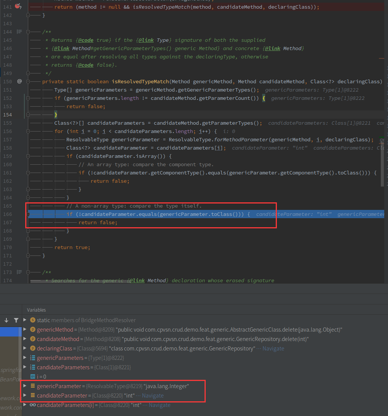This screenshot has height=416, width=388.
Task: Click '@link Method' in the line 174 comment
Action: click(x=147, y=280)
